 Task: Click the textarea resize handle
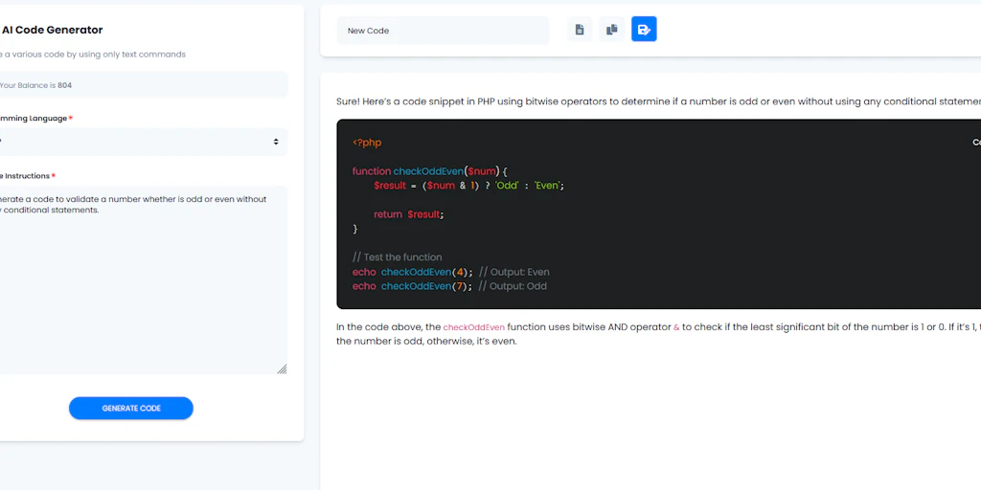click(x=283, y=369)
